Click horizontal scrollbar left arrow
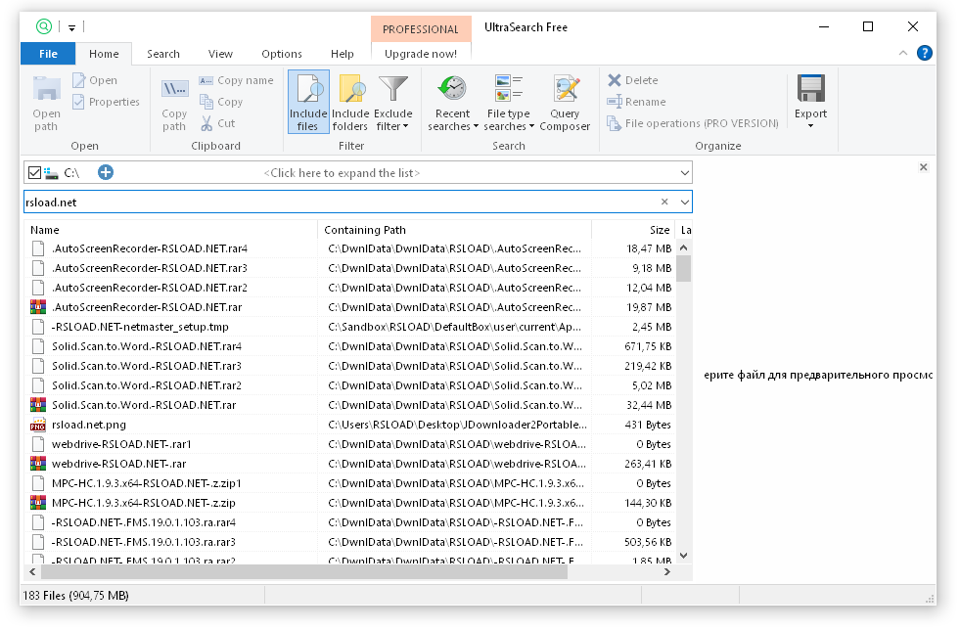Screen dimensions: 960x630 coord(32,572)
